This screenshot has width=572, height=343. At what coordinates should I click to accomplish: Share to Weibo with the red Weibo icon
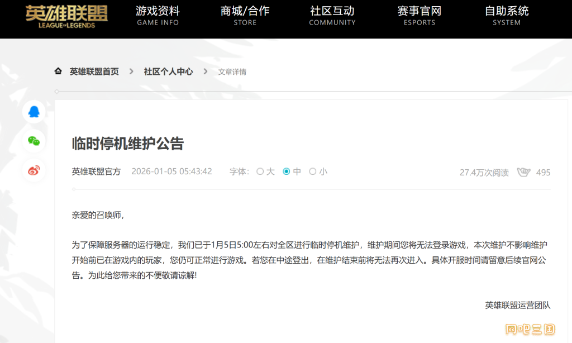[x=34, y=171]
